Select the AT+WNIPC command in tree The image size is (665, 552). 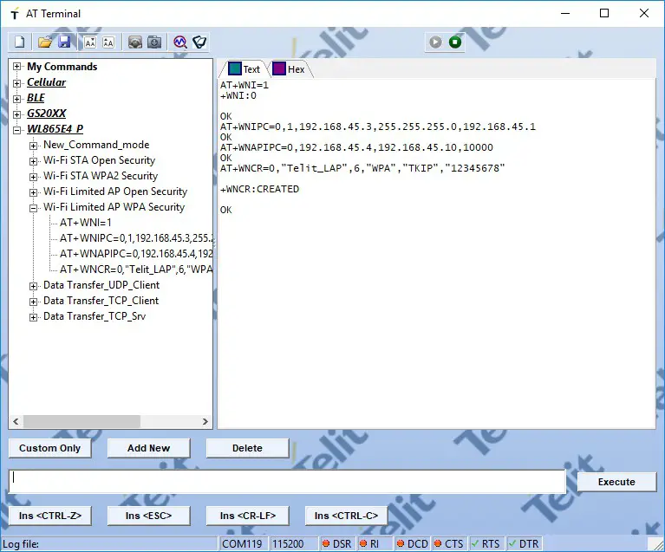click(136, 238)
